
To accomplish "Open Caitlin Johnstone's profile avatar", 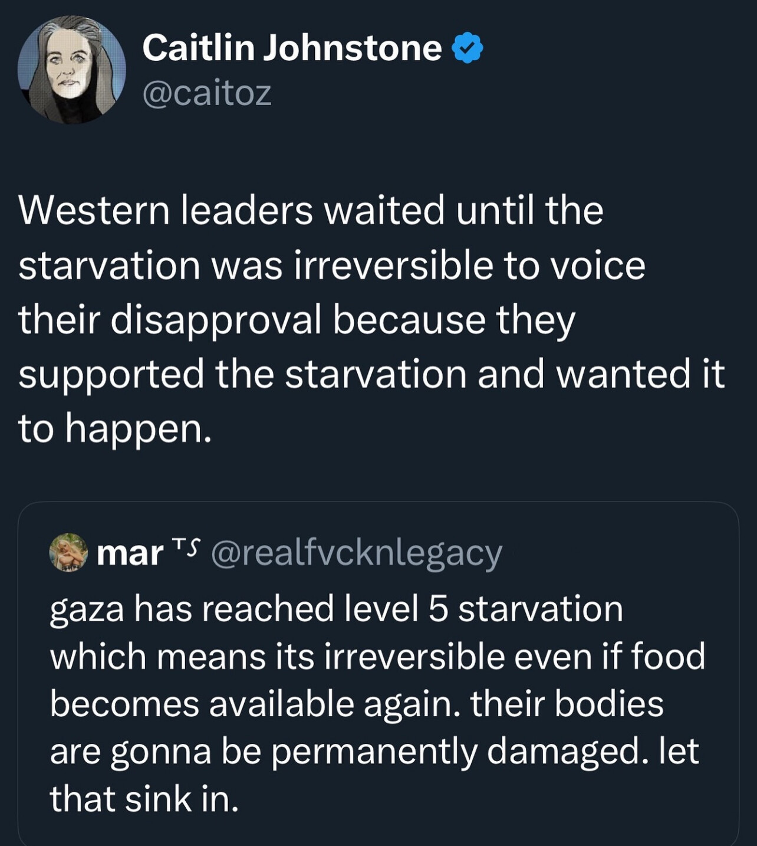I will (71, 70).
